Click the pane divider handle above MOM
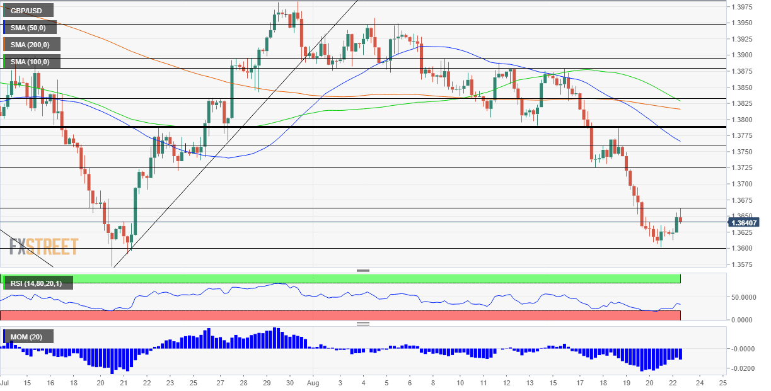 [363, 324]
